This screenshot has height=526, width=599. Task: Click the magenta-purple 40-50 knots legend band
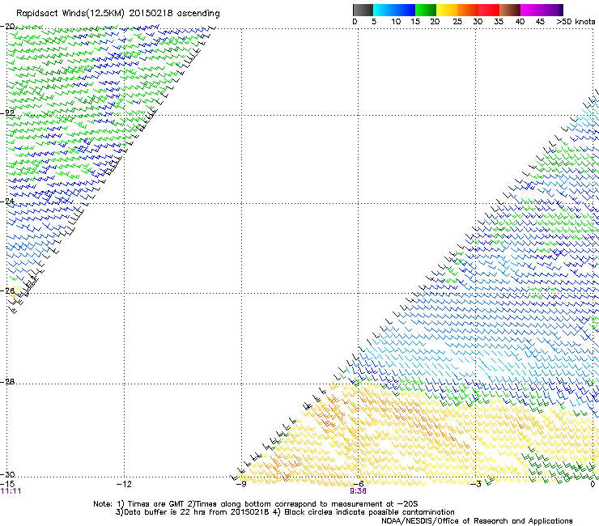[542, 10]
